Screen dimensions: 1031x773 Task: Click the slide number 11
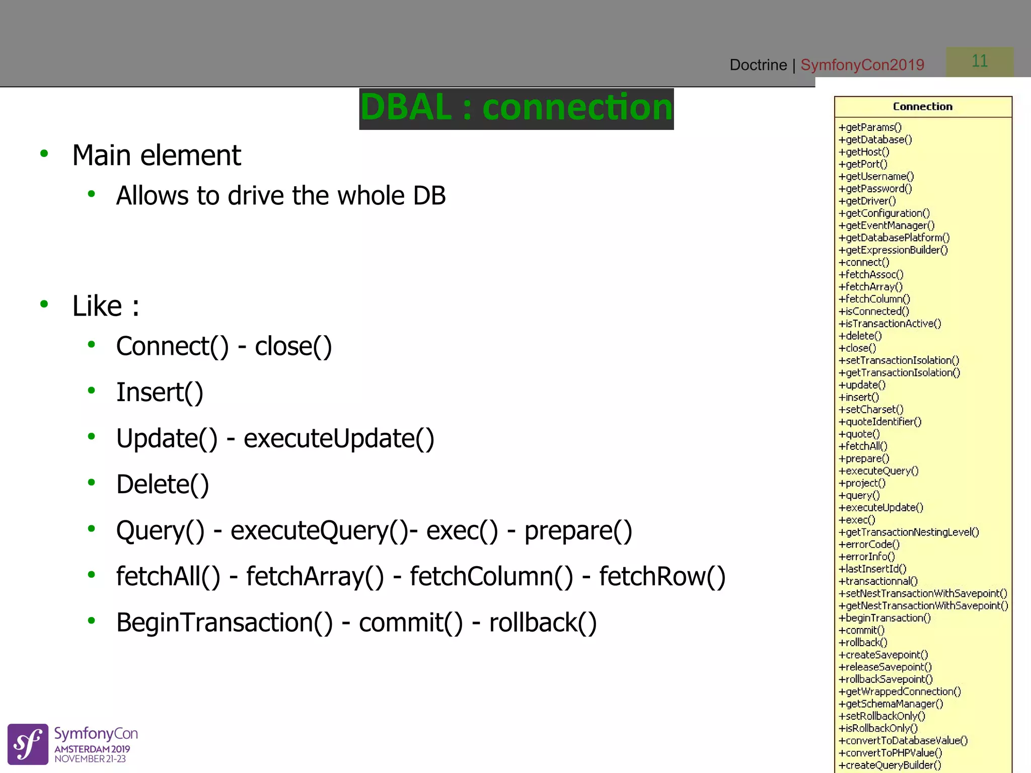(x=980, y=61)
